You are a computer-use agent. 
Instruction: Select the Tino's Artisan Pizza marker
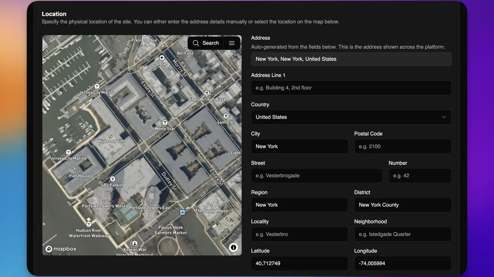point(207,93)
